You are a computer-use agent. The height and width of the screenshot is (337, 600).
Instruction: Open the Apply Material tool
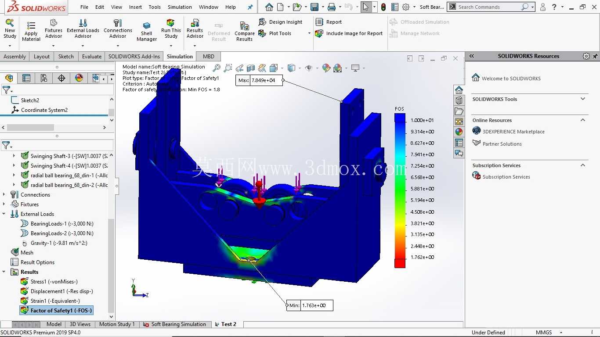(x=31, y=31)
